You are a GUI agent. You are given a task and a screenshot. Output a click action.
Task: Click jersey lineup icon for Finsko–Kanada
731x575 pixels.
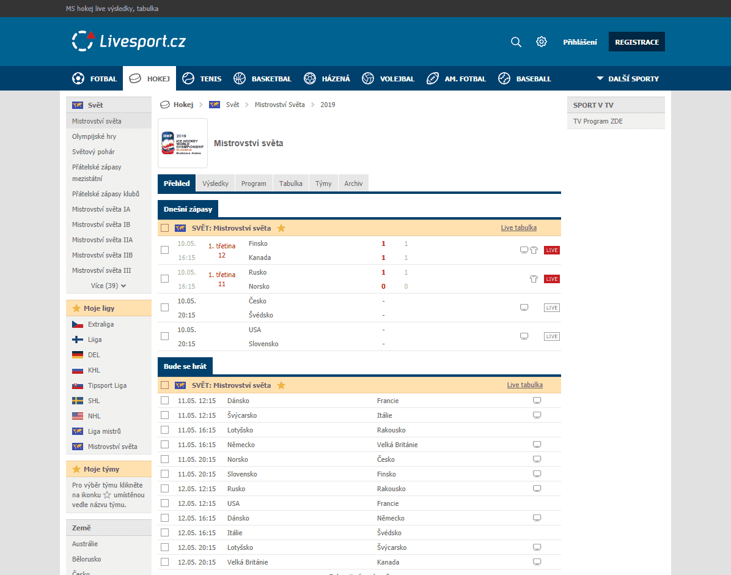point(534,250)
